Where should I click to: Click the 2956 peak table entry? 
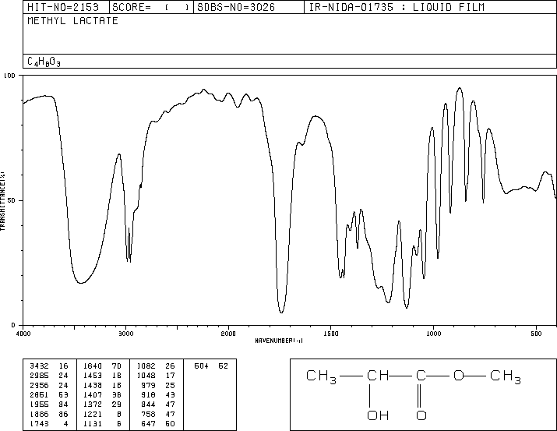(40, 385)
